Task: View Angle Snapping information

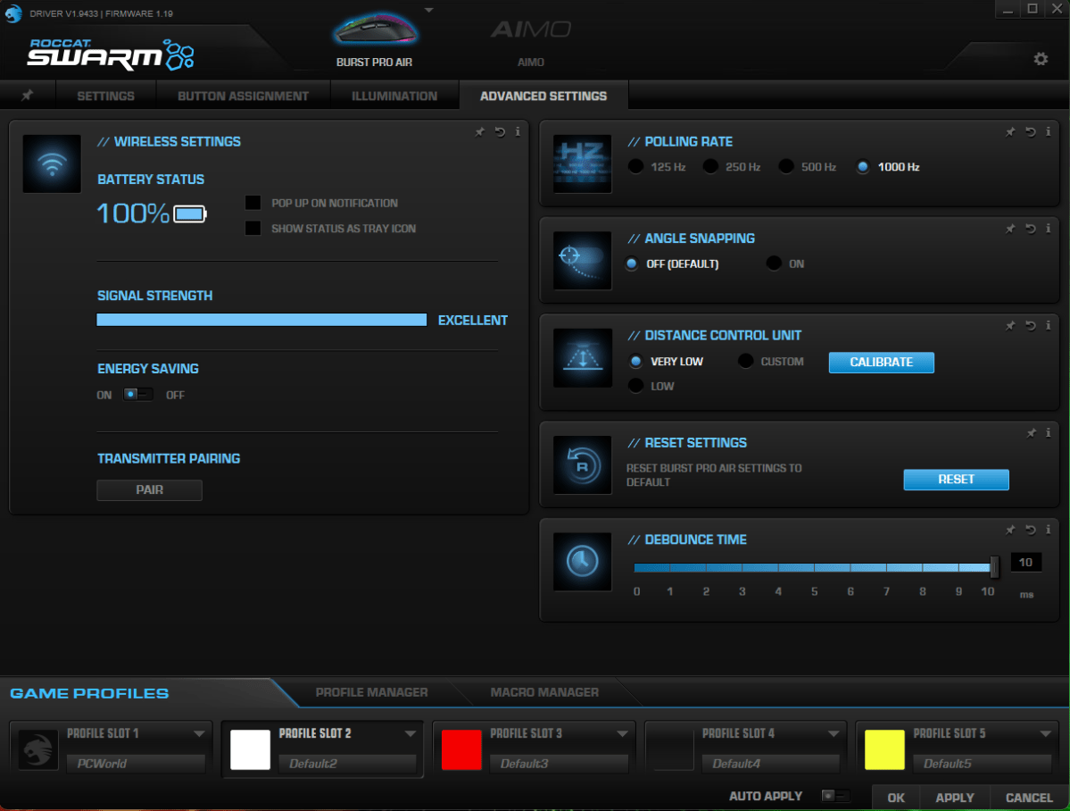Action: coord(1049,228)
